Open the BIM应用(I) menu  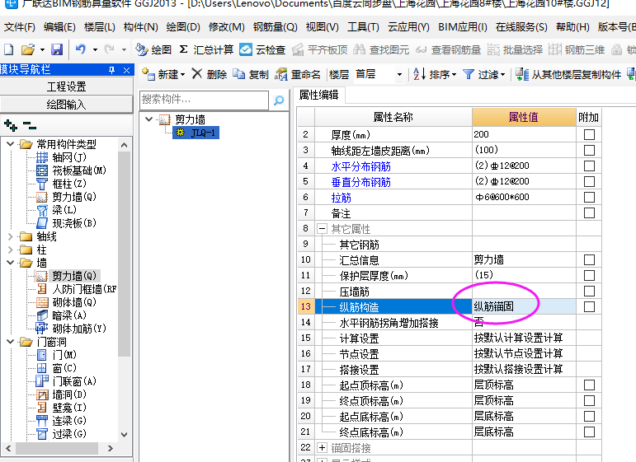point(463,27)
